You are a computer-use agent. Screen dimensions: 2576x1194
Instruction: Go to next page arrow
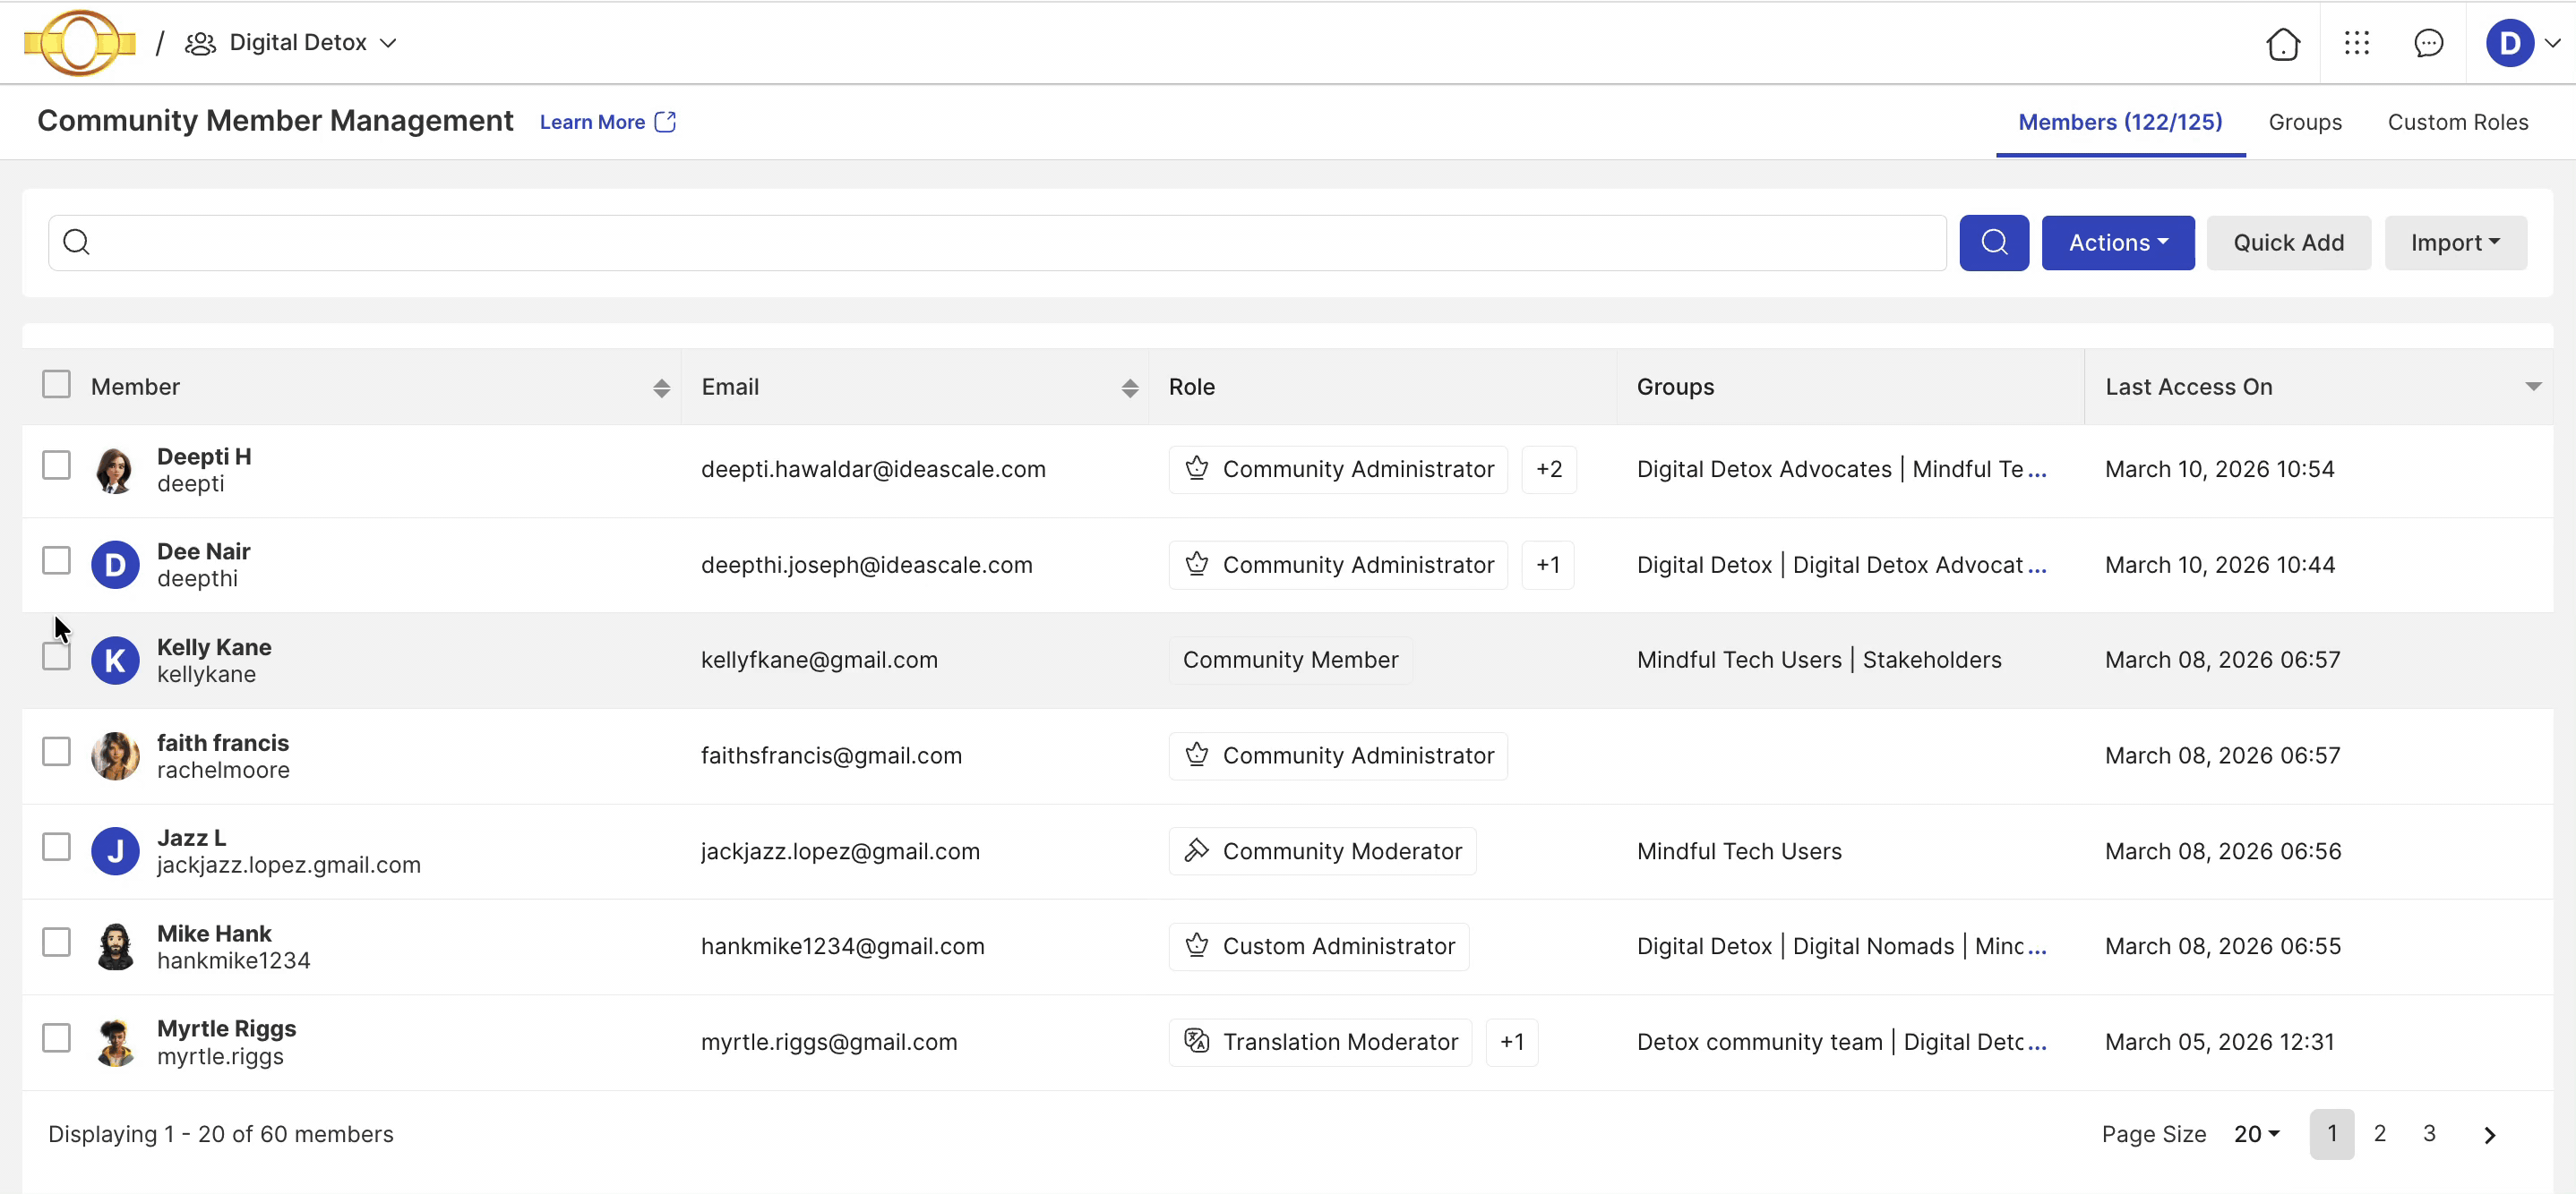[2489, 1134]
